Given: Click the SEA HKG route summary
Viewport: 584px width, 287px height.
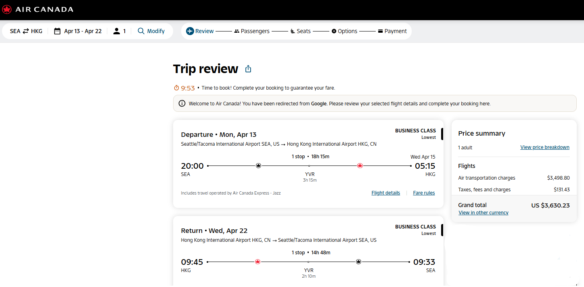Looking at the screenshot, I should tap(26, 31).
